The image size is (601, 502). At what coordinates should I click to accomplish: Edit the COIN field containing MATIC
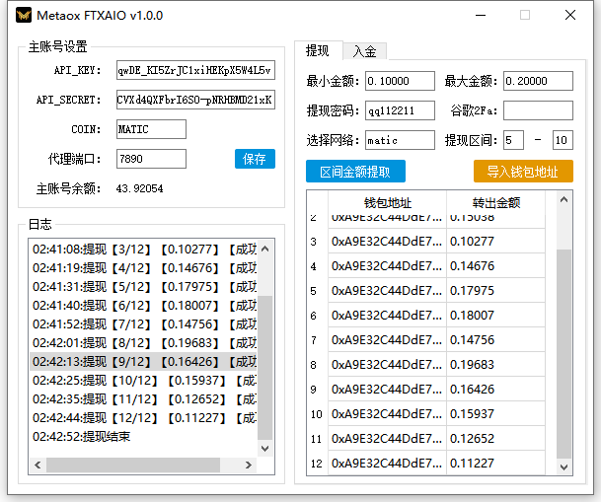[x=150, y=129]
